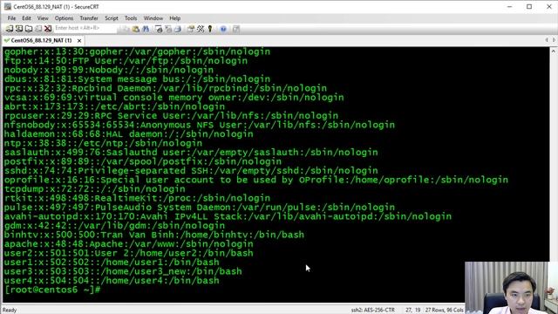Open the Transfer menu
This screenshot has height=314, width=558.
click(x=89, y=18)
